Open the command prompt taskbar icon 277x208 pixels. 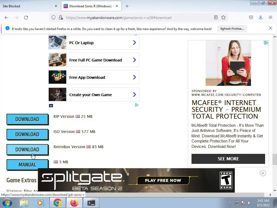(x=91, y=203)
